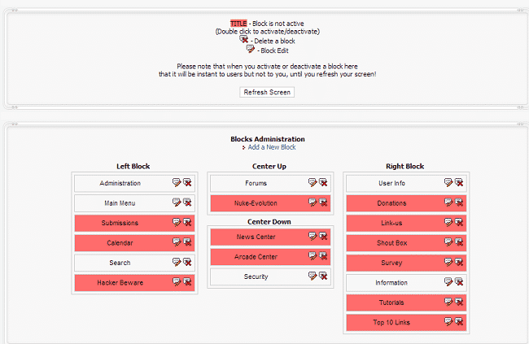
Task: Delete the Tutorials block
Action: click(x=459, y=302)
